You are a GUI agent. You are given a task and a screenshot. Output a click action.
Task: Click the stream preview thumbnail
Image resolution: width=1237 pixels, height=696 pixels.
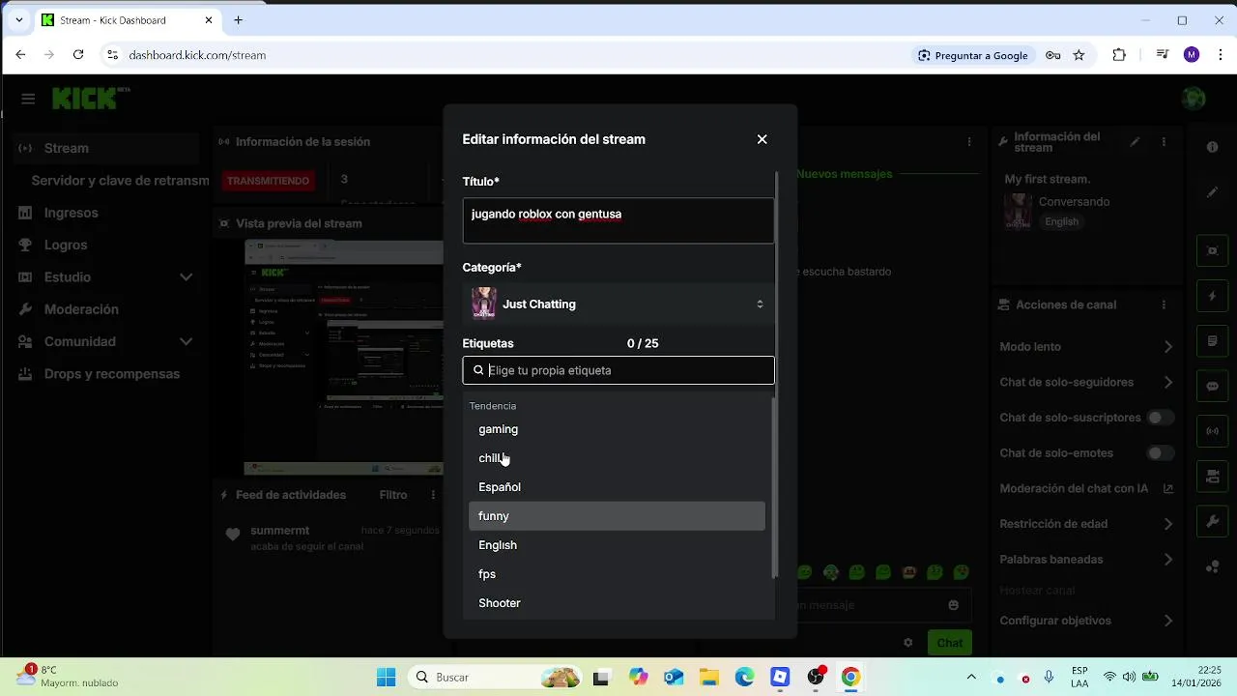tap(343, 358)
